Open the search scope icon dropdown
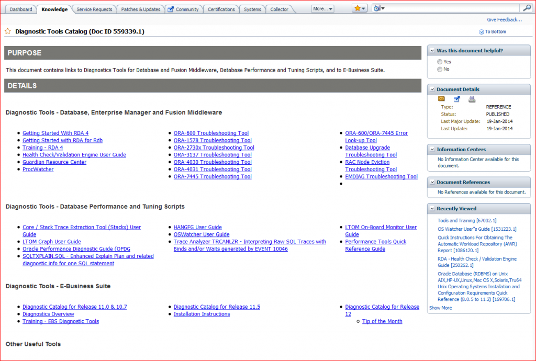Viewport: 536px width, 361px height. [379, 8]
